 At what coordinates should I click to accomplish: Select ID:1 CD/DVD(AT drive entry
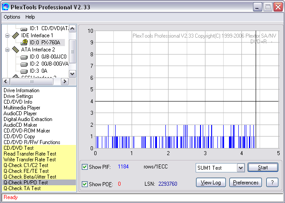pyautogui.click(x=49, y=28)
